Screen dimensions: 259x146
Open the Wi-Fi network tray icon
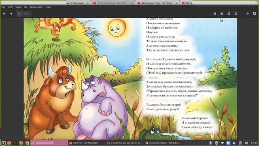coord(222,143)
